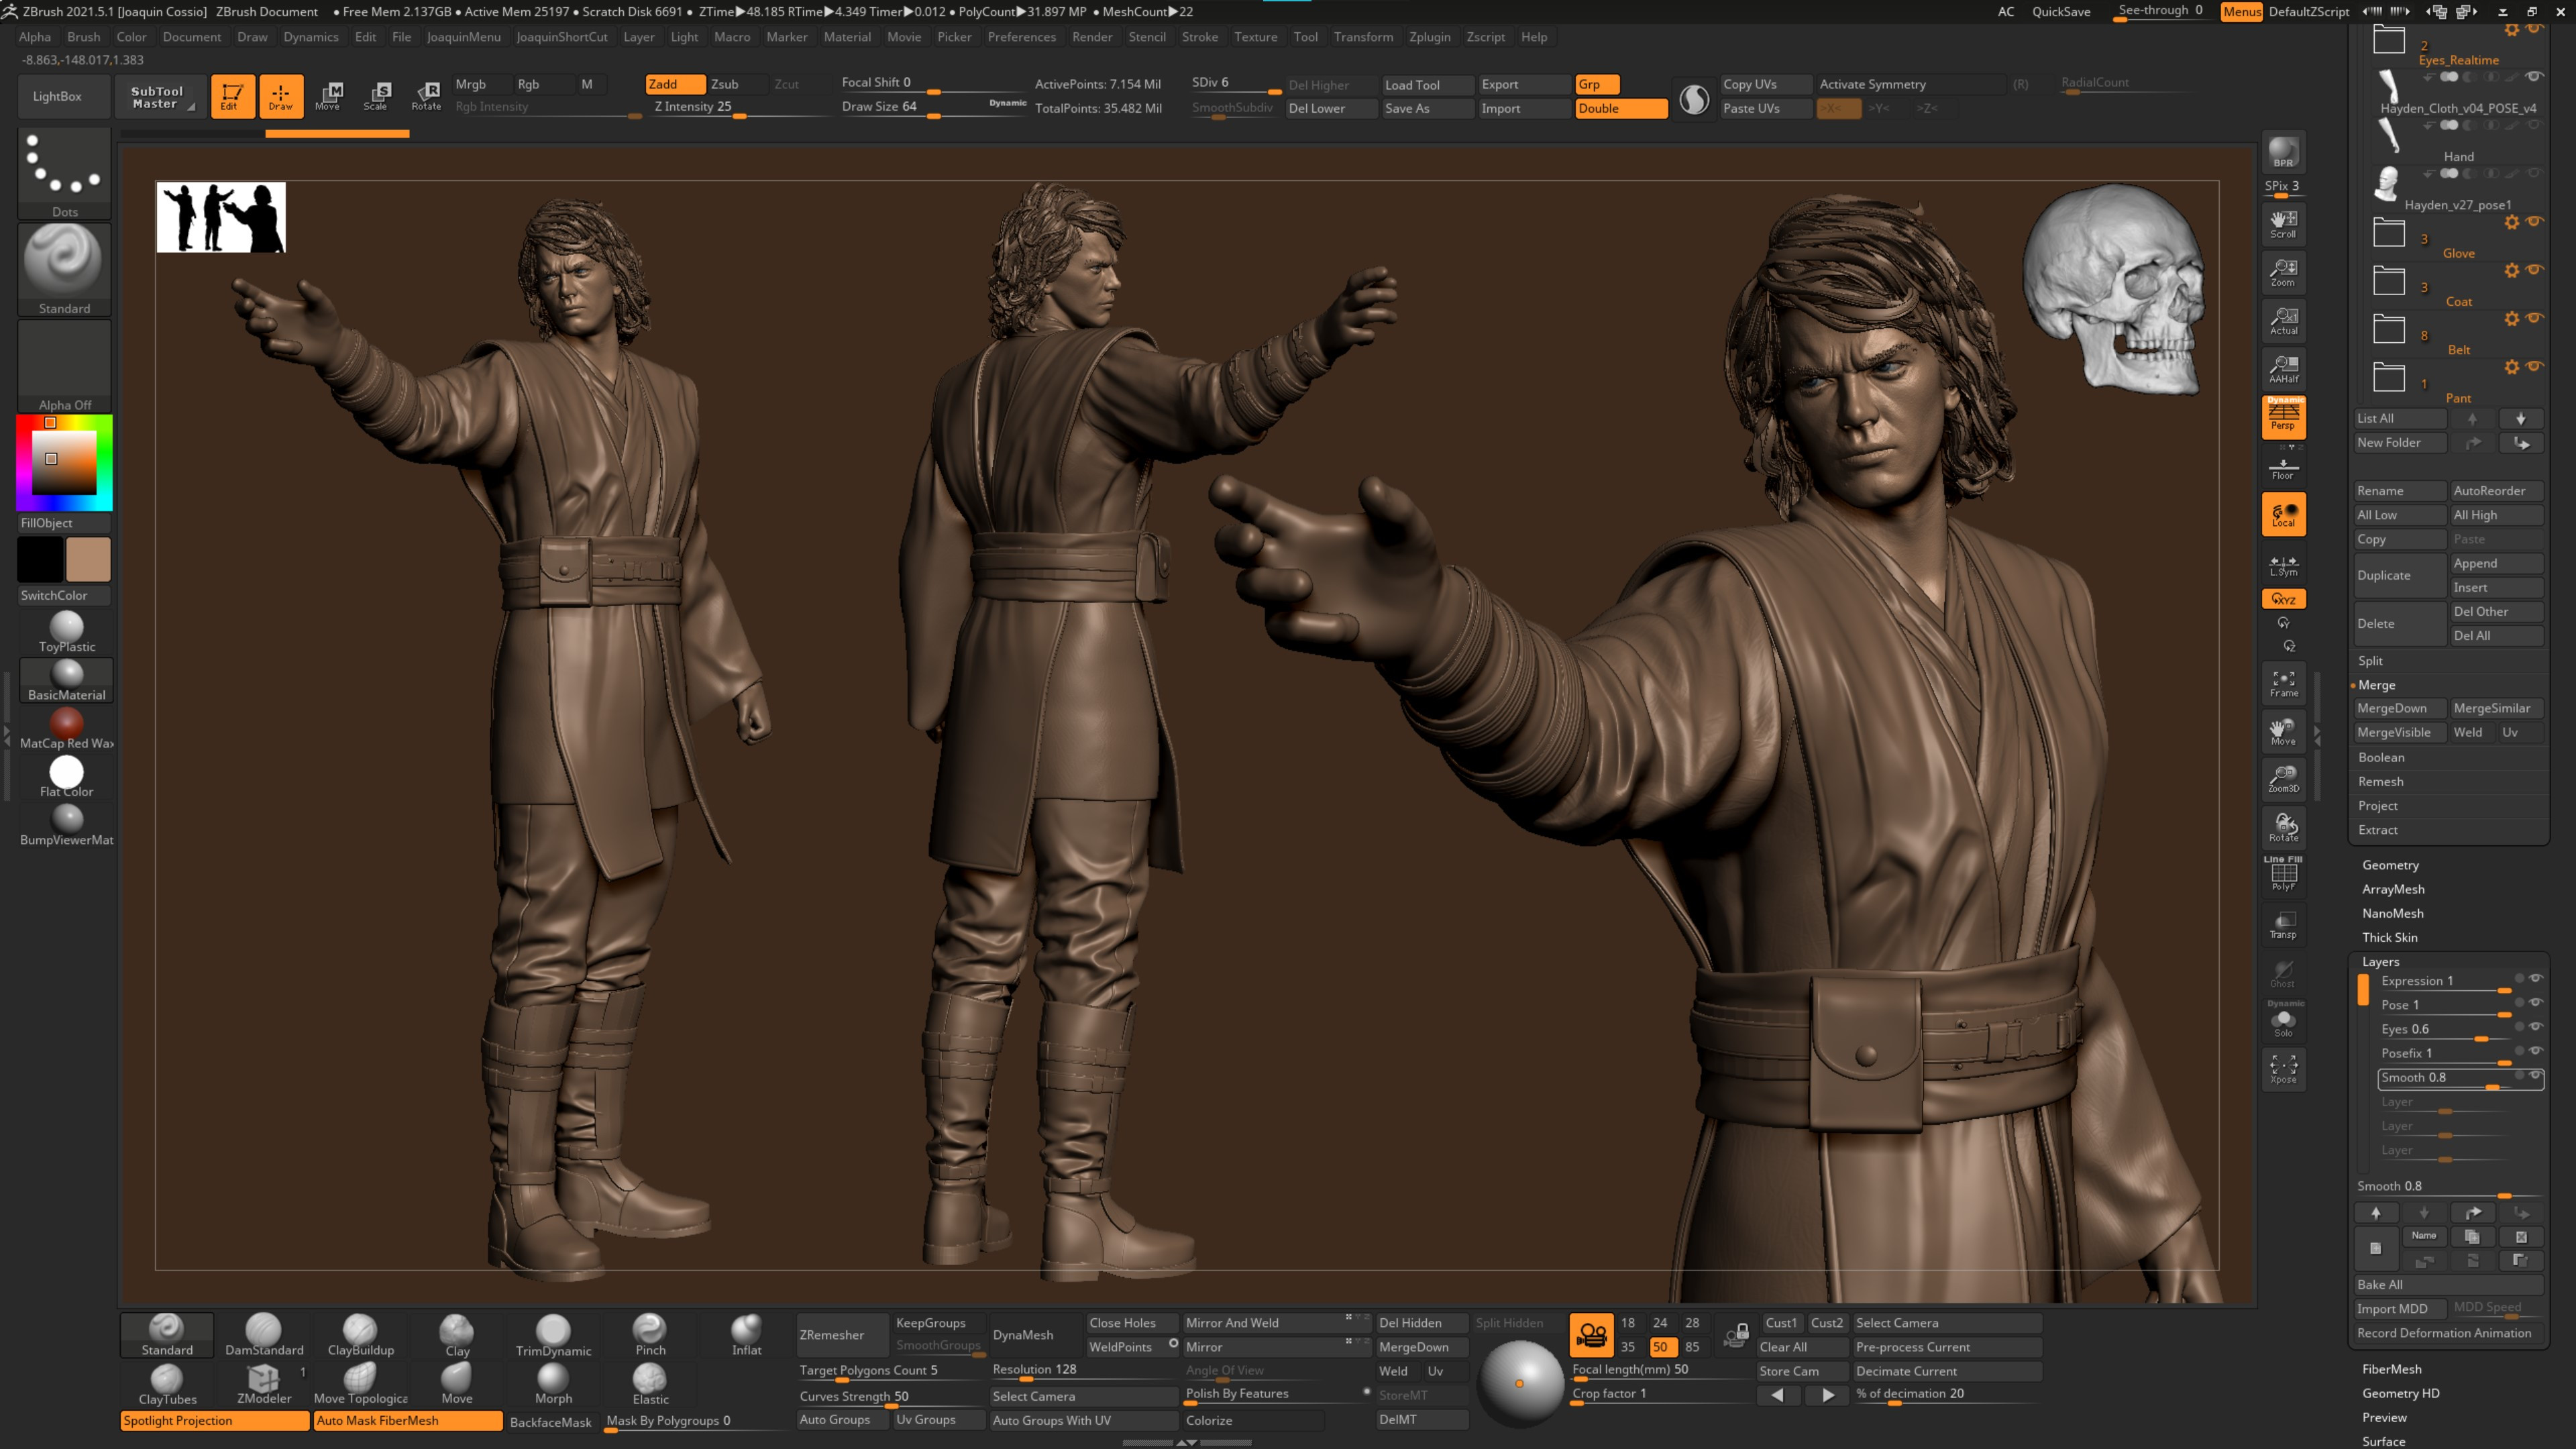Toggle the Floor grid icon
Image resolution: width=2576 pixels, height=1449 pixels.
click(2283, 468)
